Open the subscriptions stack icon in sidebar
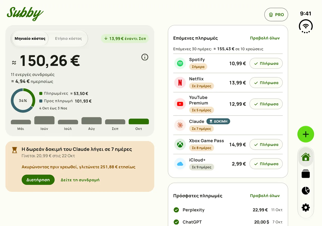 click(306, 174)
